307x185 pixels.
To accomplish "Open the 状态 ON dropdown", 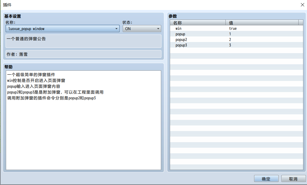I will (142, 29).
